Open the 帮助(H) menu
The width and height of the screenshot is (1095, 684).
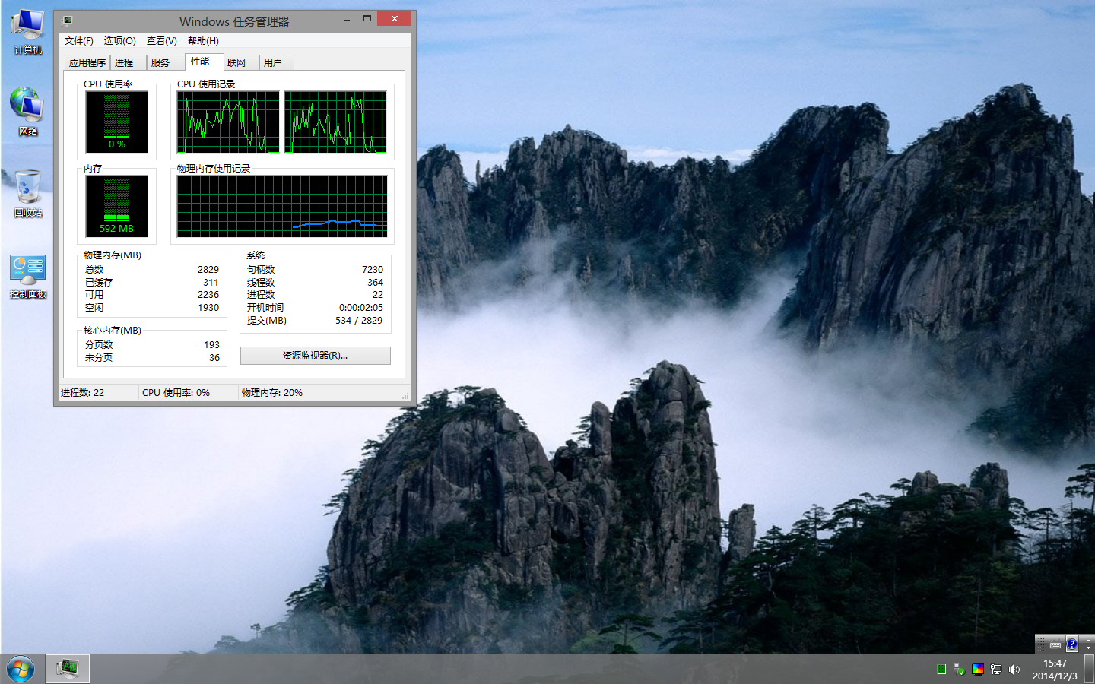(x=203, y=41)
